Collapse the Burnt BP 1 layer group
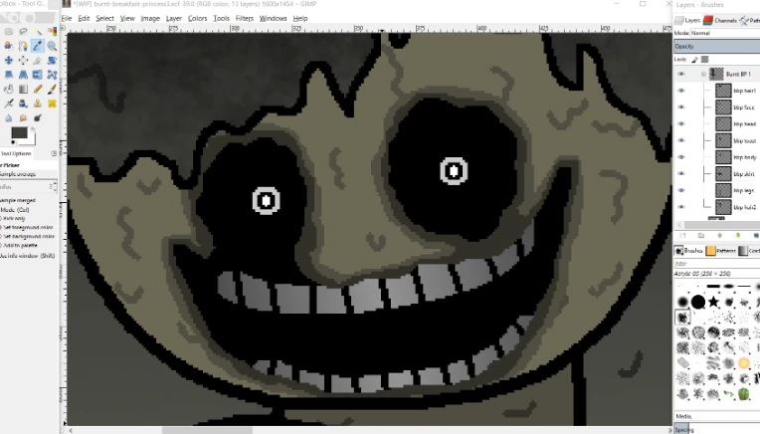The height and width of the screenshot is (434, 760). click(x=703, y=75)
